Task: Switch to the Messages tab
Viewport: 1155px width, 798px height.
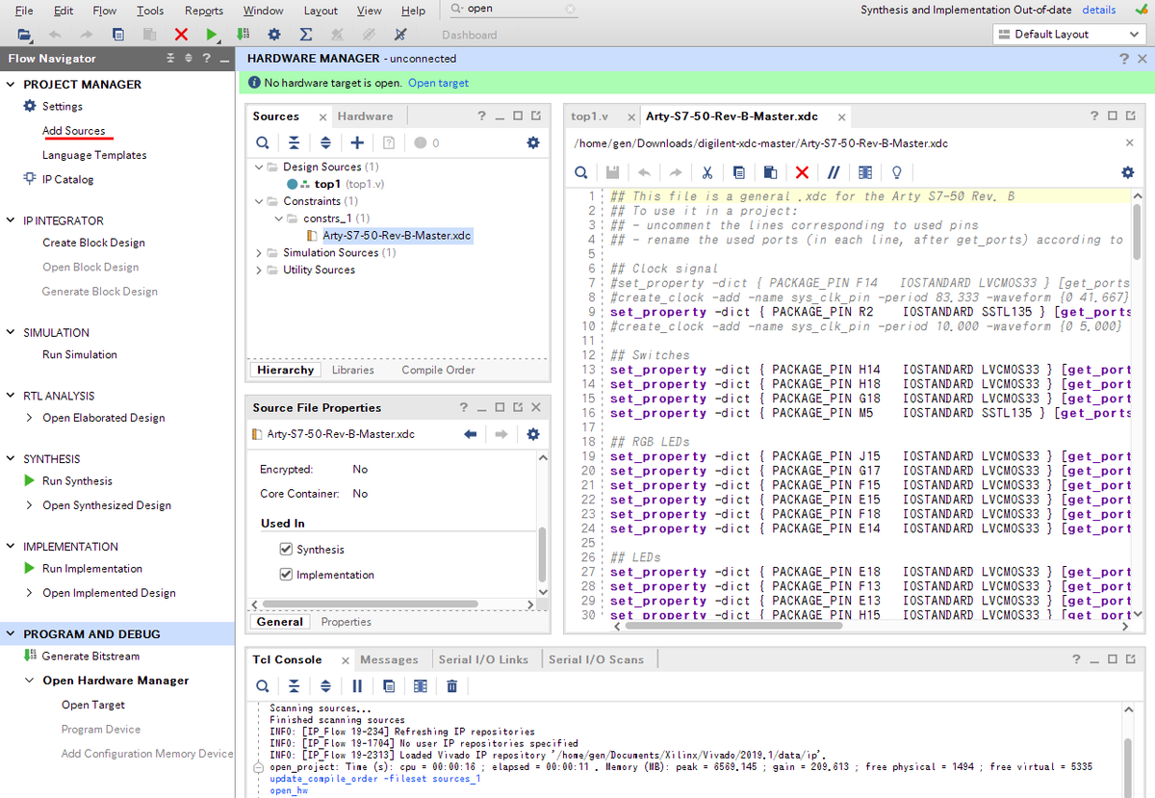Action: tap(389, 659)
